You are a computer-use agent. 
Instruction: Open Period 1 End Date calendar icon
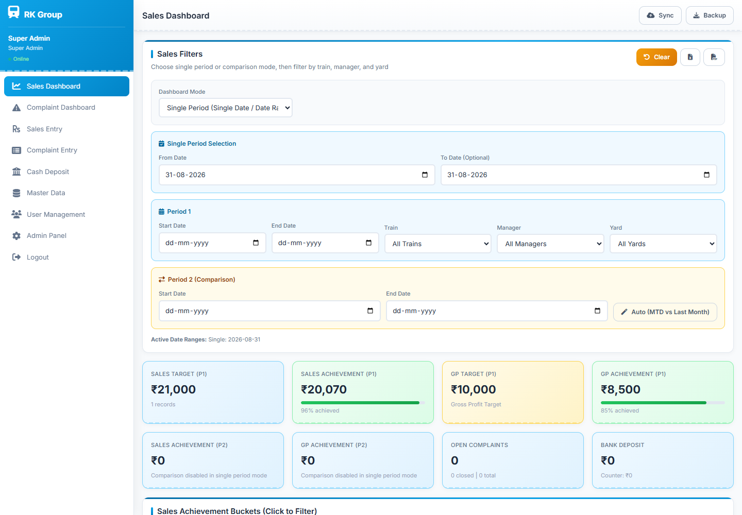(368, 243)
